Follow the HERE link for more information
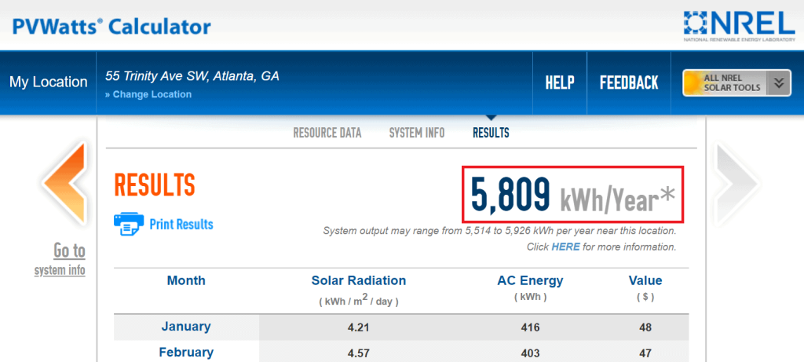Viewport: 804px width, 362px height. click(x=565, y=247)
